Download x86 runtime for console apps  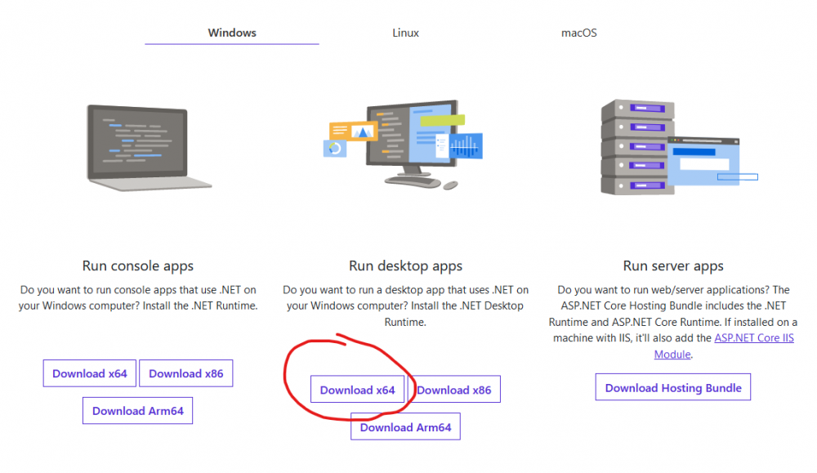pyautogui.click(x=186, y=373)
